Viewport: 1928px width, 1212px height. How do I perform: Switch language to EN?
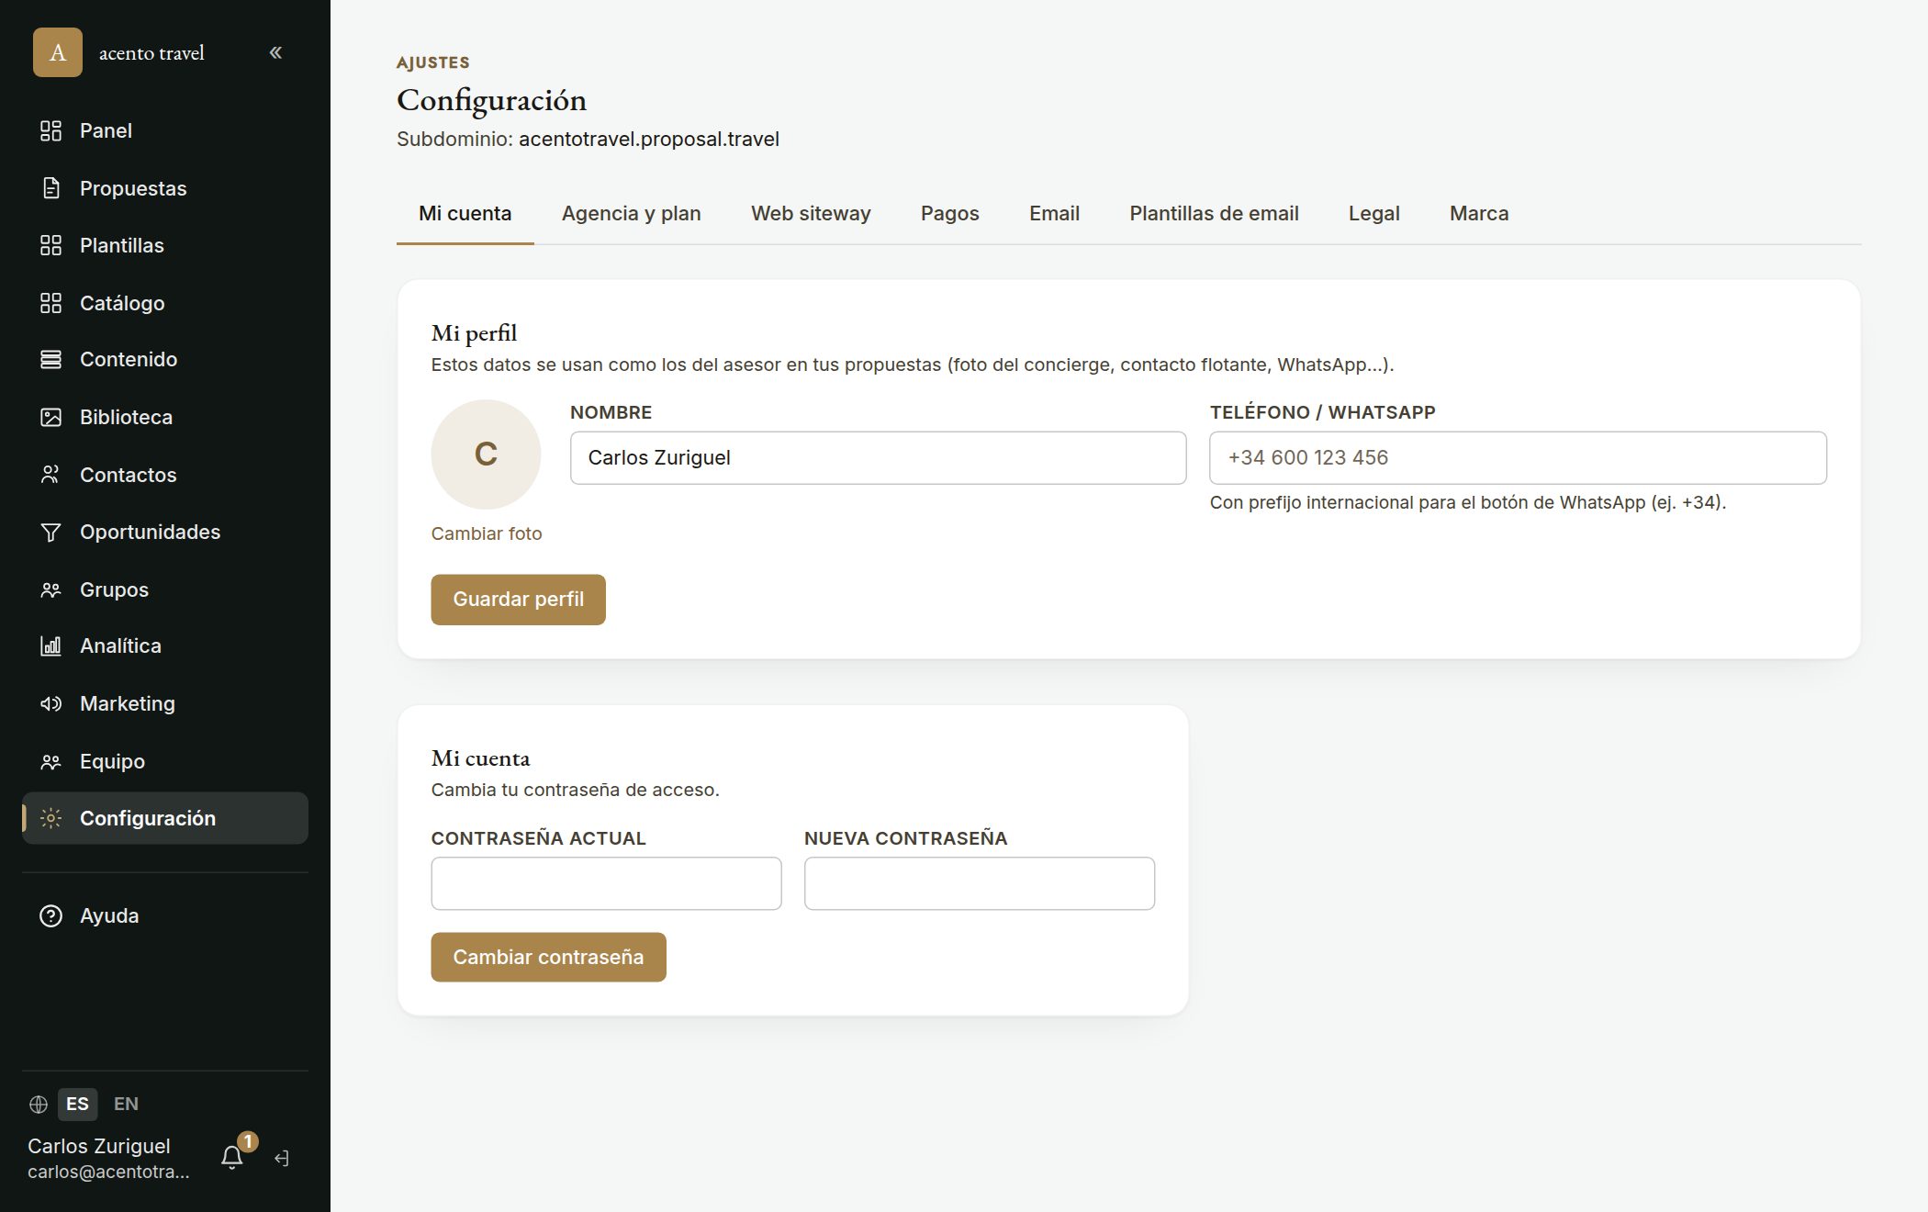point(126,1104)
